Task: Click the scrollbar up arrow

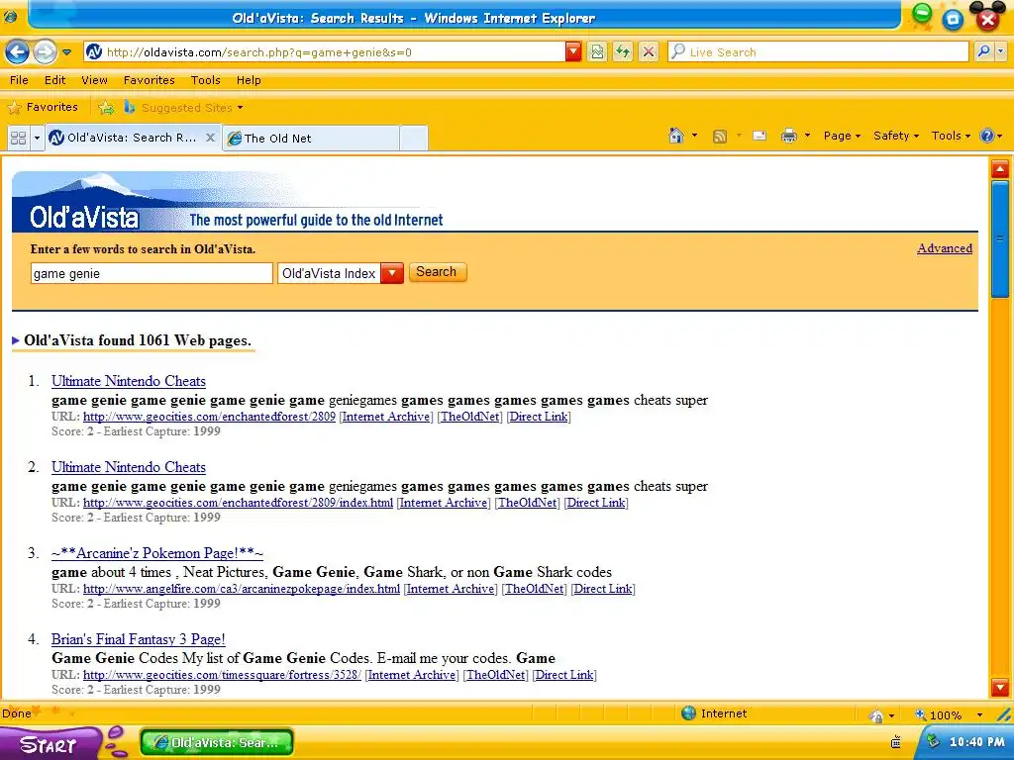Action: [x=1000, y=170]
